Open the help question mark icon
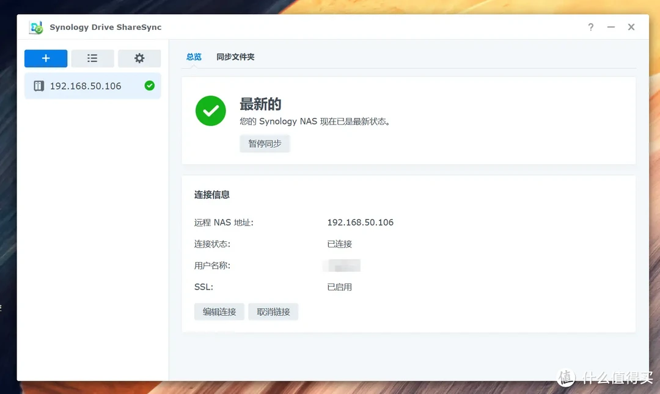 click(x=590, y=27)
